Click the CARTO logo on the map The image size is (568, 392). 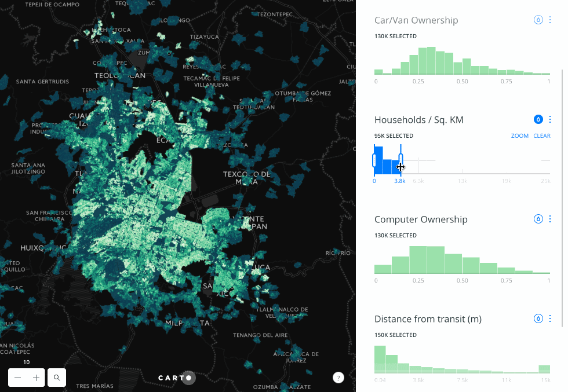click(x=176, y=378)
